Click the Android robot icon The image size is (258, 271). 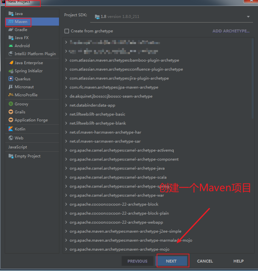[11, 46]
